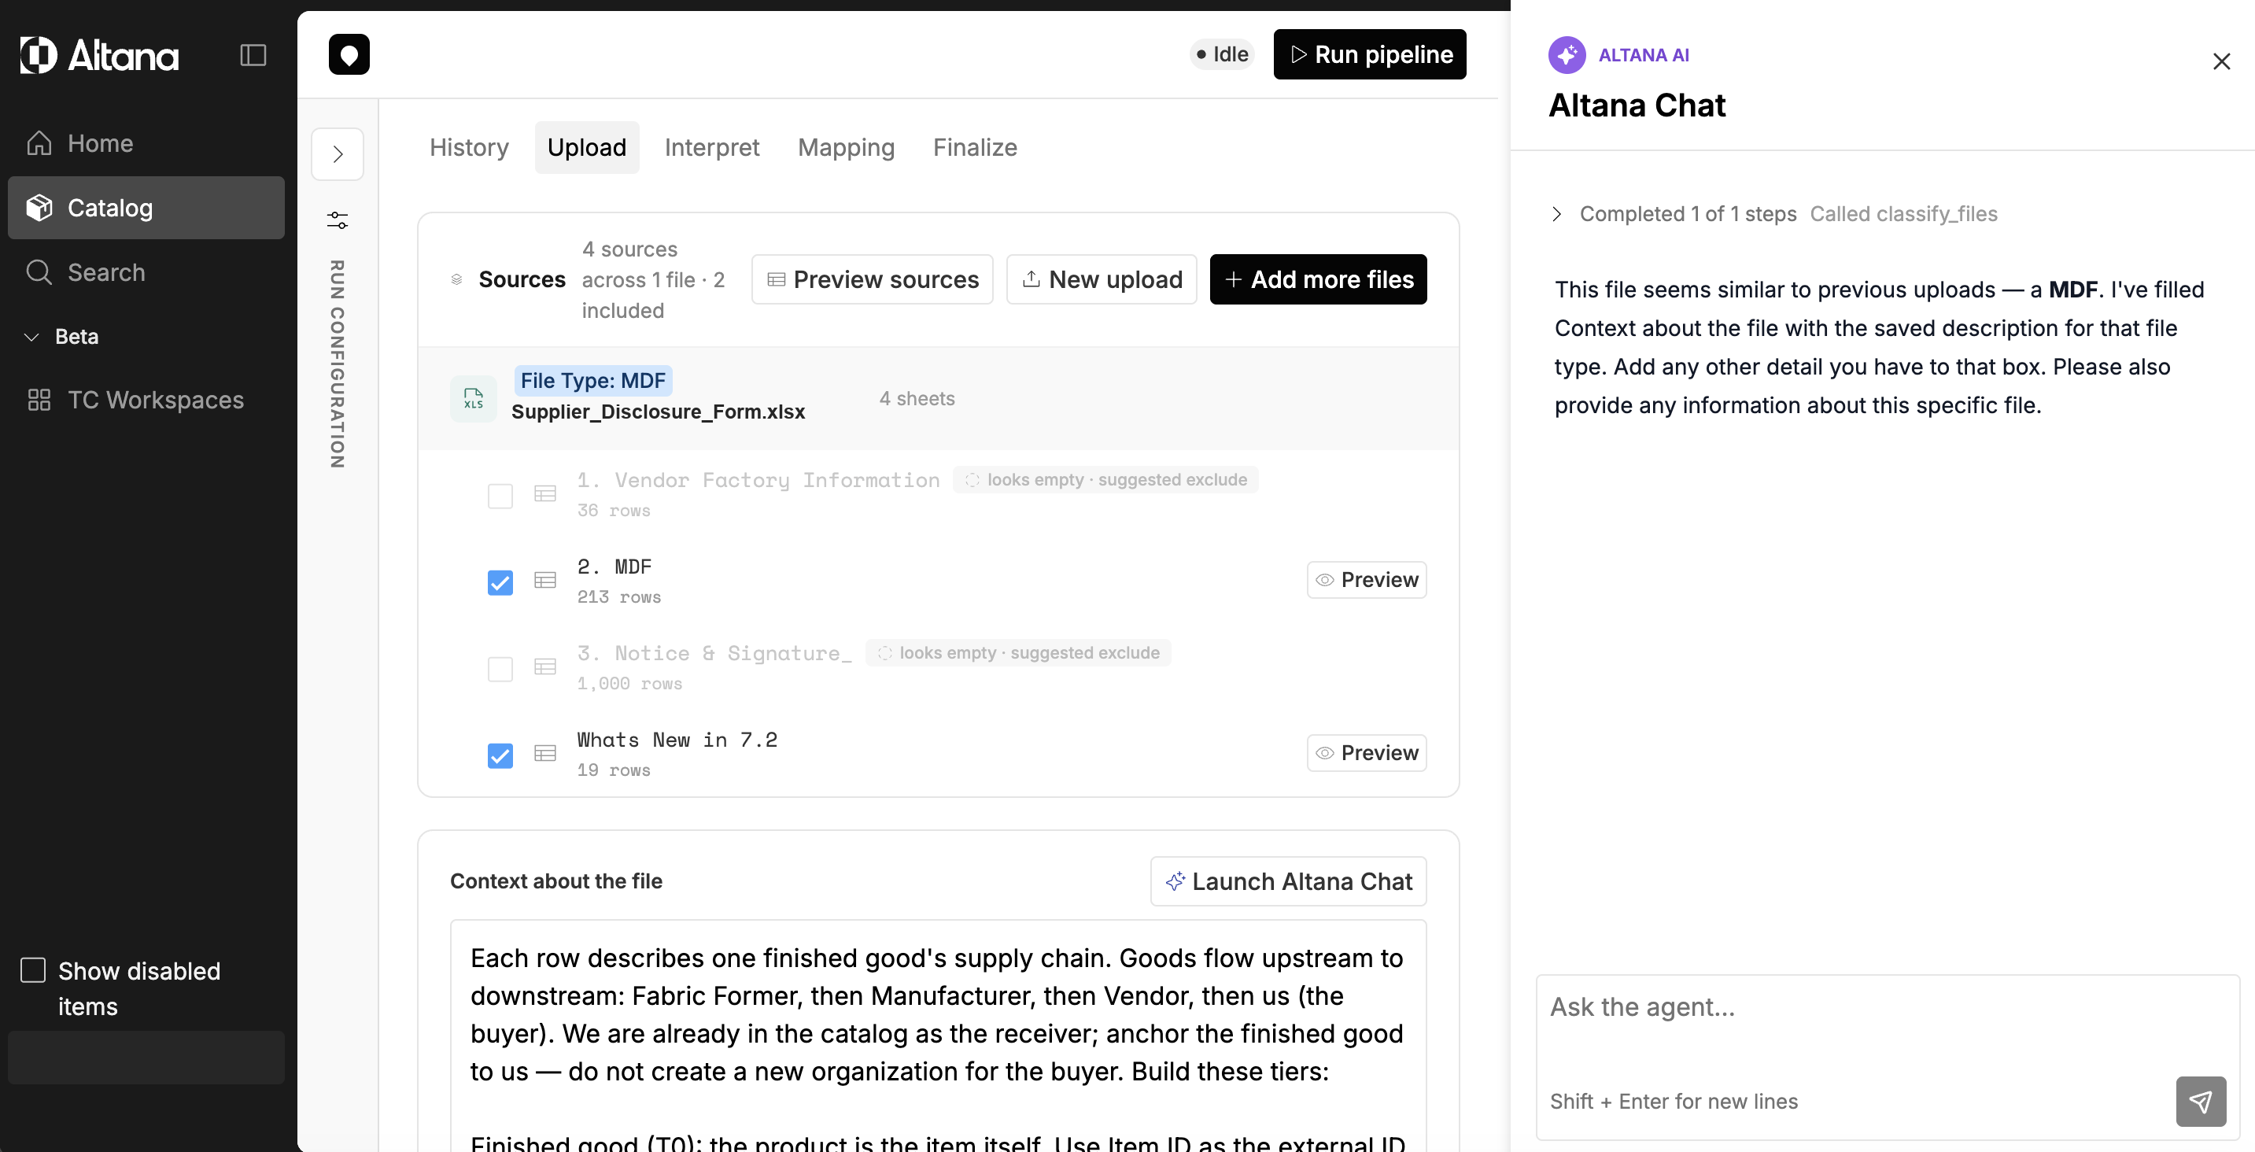
Task: Open Home from the sidebar
Action: click(146, 142)
